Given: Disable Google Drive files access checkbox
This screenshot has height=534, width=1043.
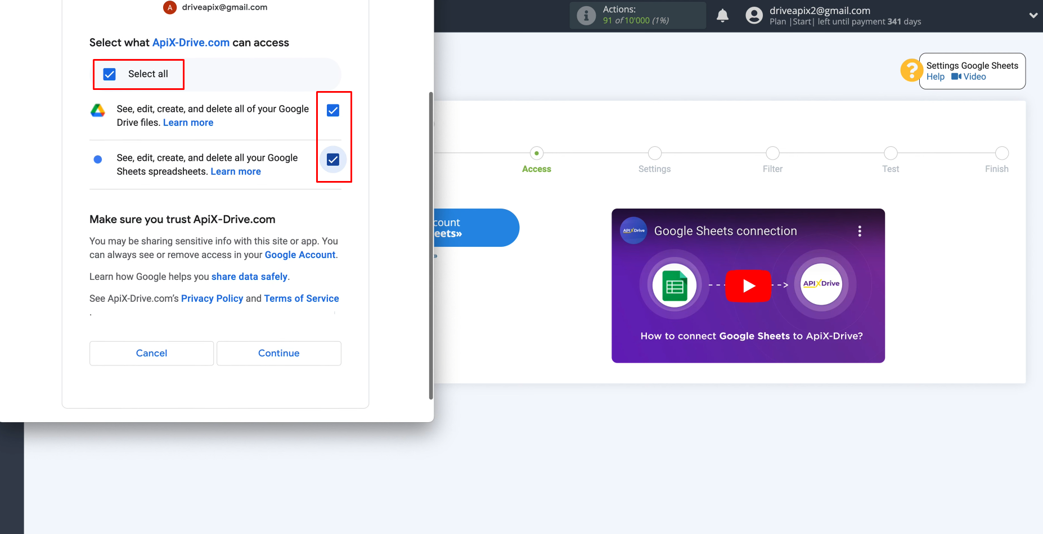Looking at the screenshot, I should 332,110.
